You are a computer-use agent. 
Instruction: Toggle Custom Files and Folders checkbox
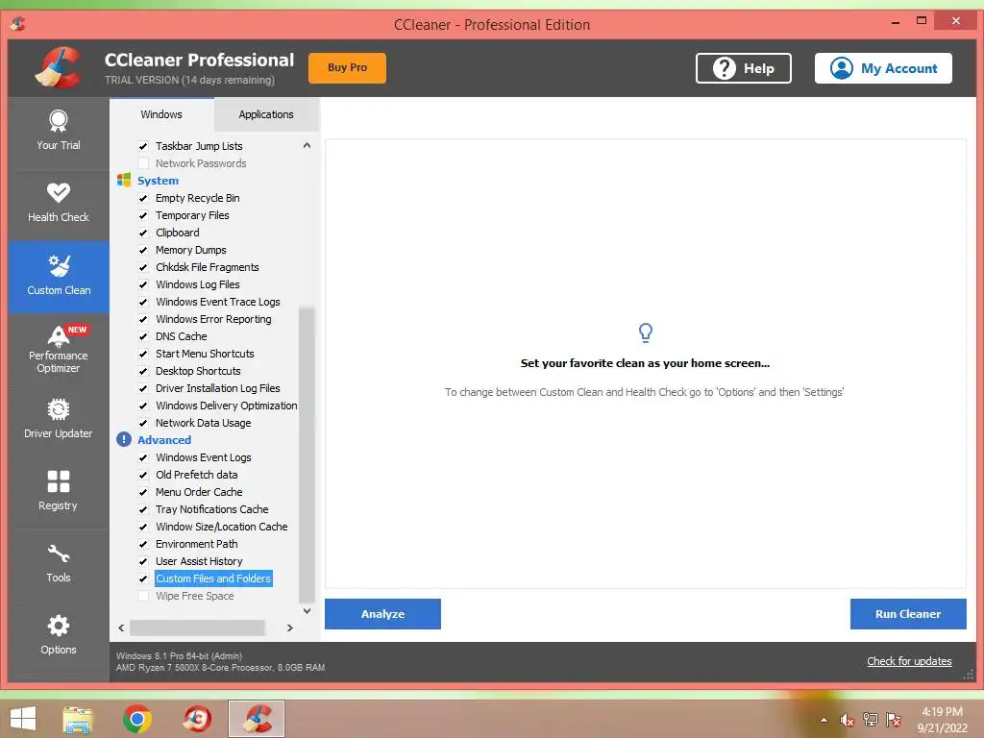(x=143, y=578)
